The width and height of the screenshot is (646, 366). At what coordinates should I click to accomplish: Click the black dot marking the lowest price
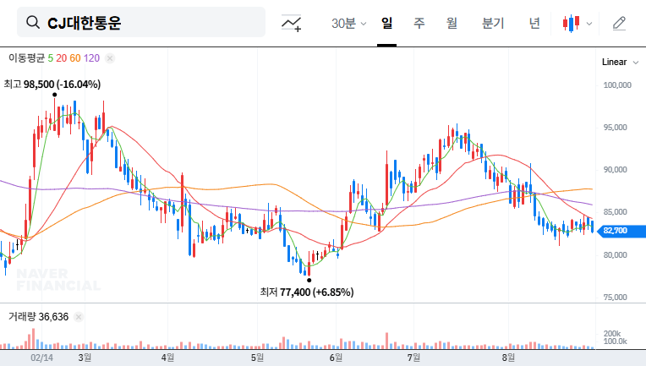309,281
